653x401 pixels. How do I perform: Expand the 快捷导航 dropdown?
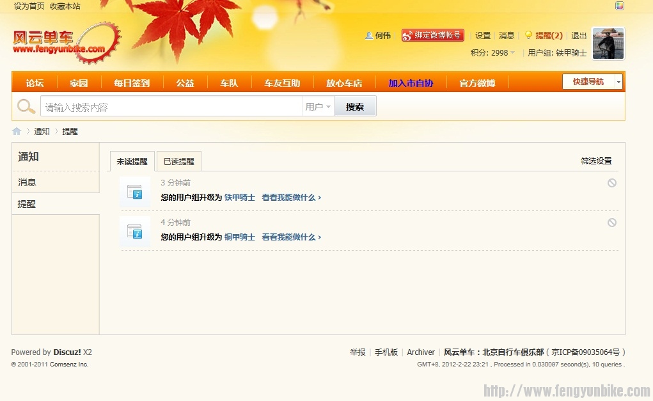618,82
